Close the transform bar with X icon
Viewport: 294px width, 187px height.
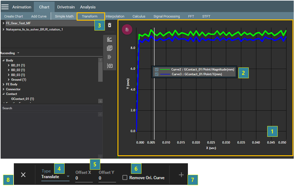(23, 175)
